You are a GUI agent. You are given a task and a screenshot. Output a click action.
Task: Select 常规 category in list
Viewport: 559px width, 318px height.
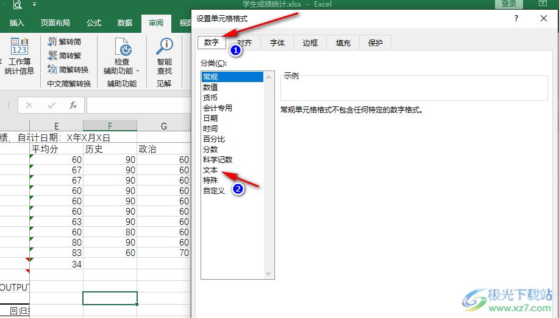click(232, 77)
